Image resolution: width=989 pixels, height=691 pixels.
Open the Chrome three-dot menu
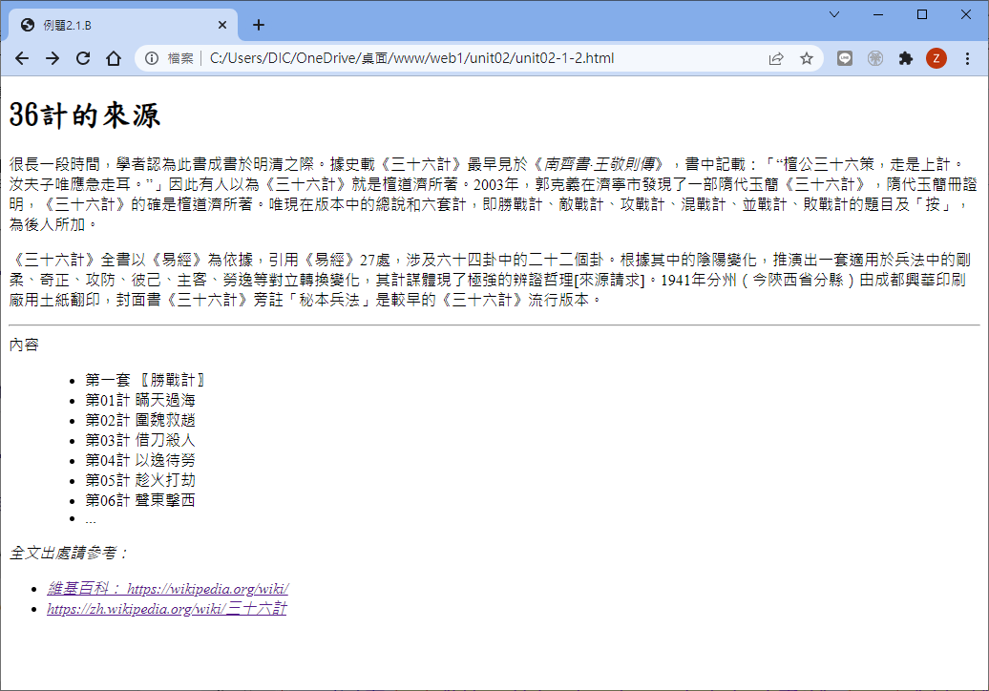tap(967, 58)
